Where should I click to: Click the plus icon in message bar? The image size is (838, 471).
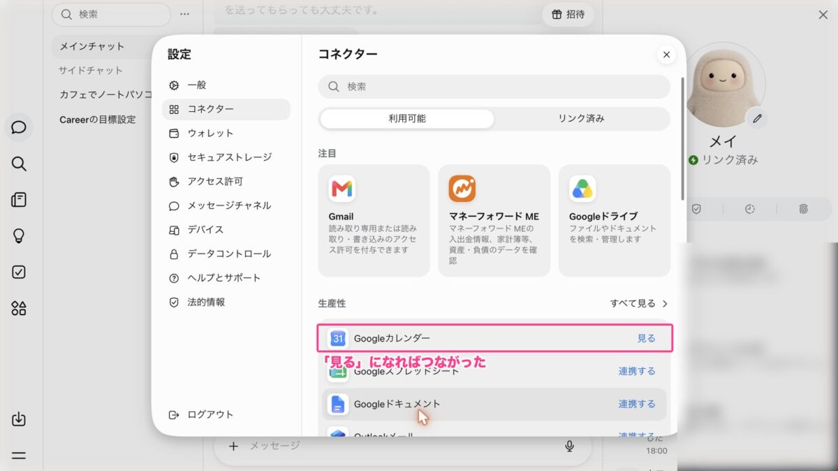point(233,446)
